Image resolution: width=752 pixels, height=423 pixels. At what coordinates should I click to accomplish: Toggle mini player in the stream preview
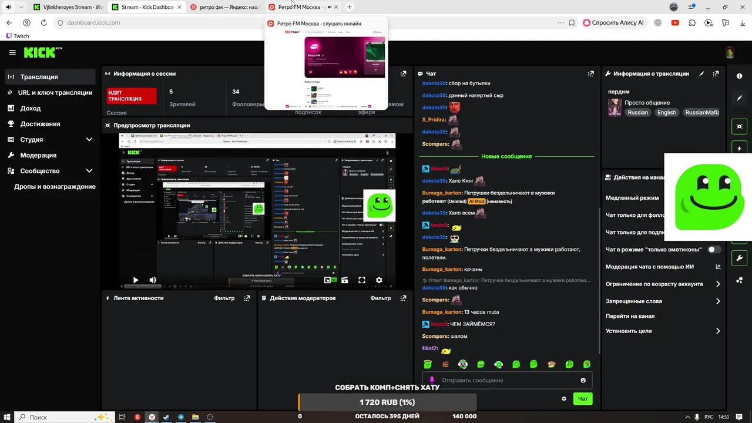[x=328, y=280]
